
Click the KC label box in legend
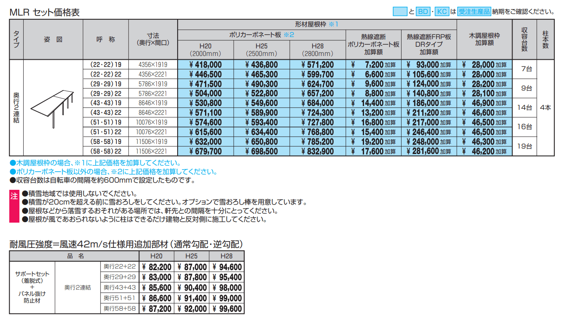coord(442,12)
